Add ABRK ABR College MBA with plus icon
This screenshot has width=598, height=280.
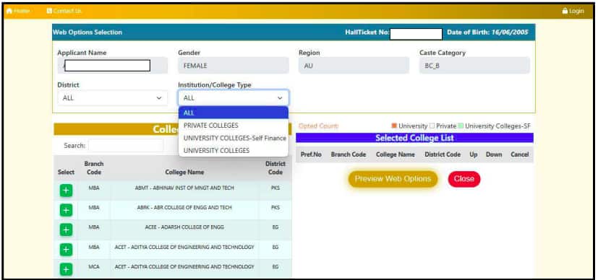pyautogui.click(x=66, y=210)
